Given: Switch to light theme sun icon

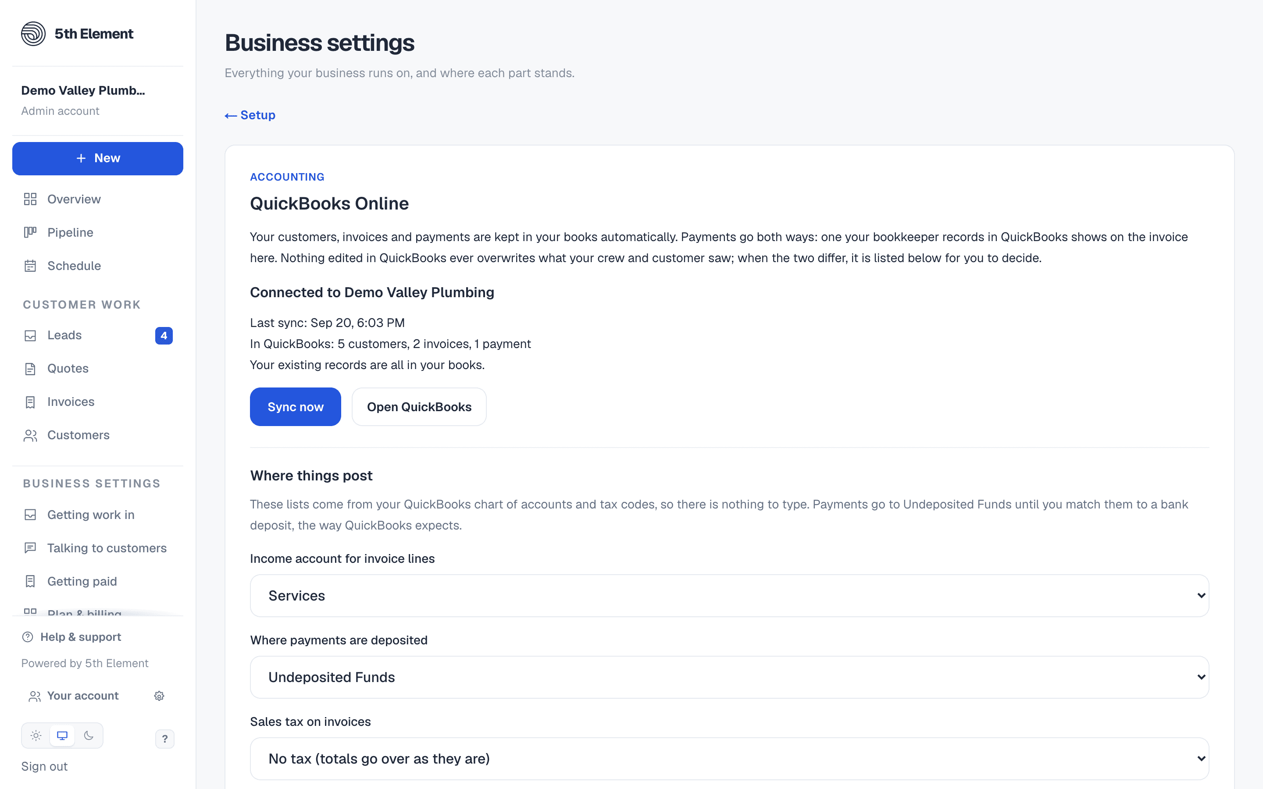Looking at the screenshot, I should tap(36, 736).
